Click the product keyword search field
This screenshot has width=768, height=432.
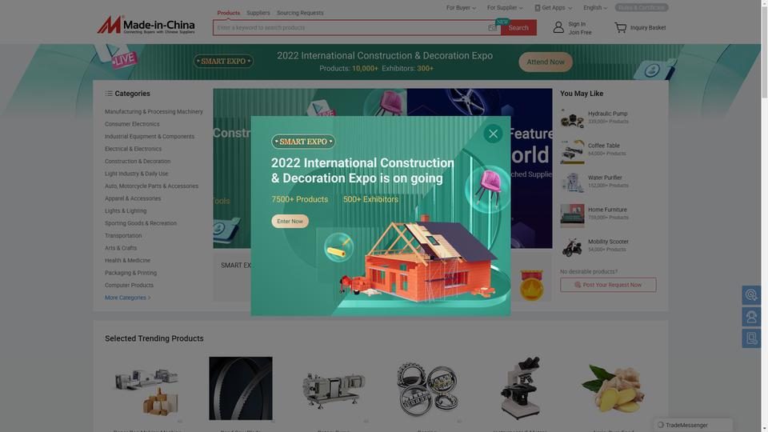tap(350, 28)
